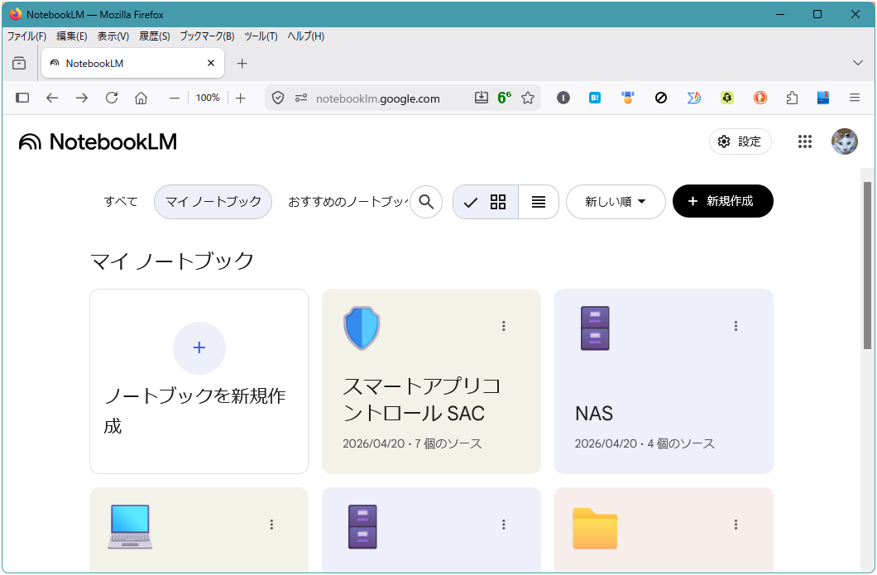Image resolution: width=877 pixels, height=575 pixels.
Task: Open more options on bottom file cabinet card
Action: coord(503,524)
